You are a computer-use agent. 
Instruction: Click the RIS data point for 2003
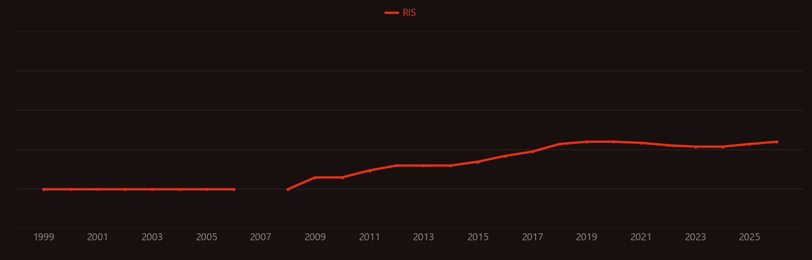click(x=152, y=189)
